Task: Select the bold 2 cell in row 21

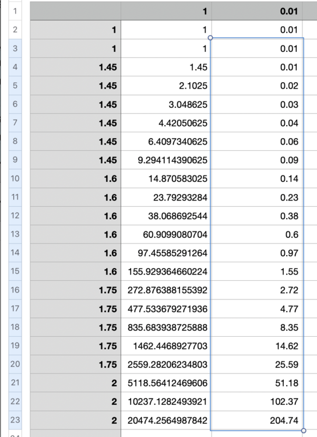Action: pos(76,383)
